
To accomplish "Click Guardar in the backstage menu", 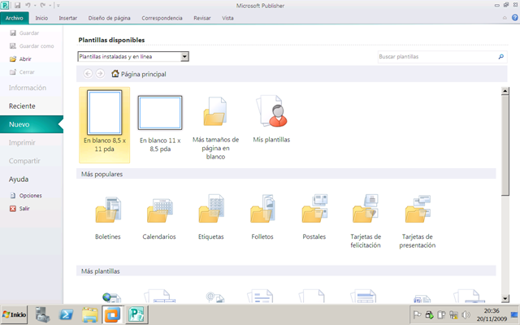I will coord(24,32).
